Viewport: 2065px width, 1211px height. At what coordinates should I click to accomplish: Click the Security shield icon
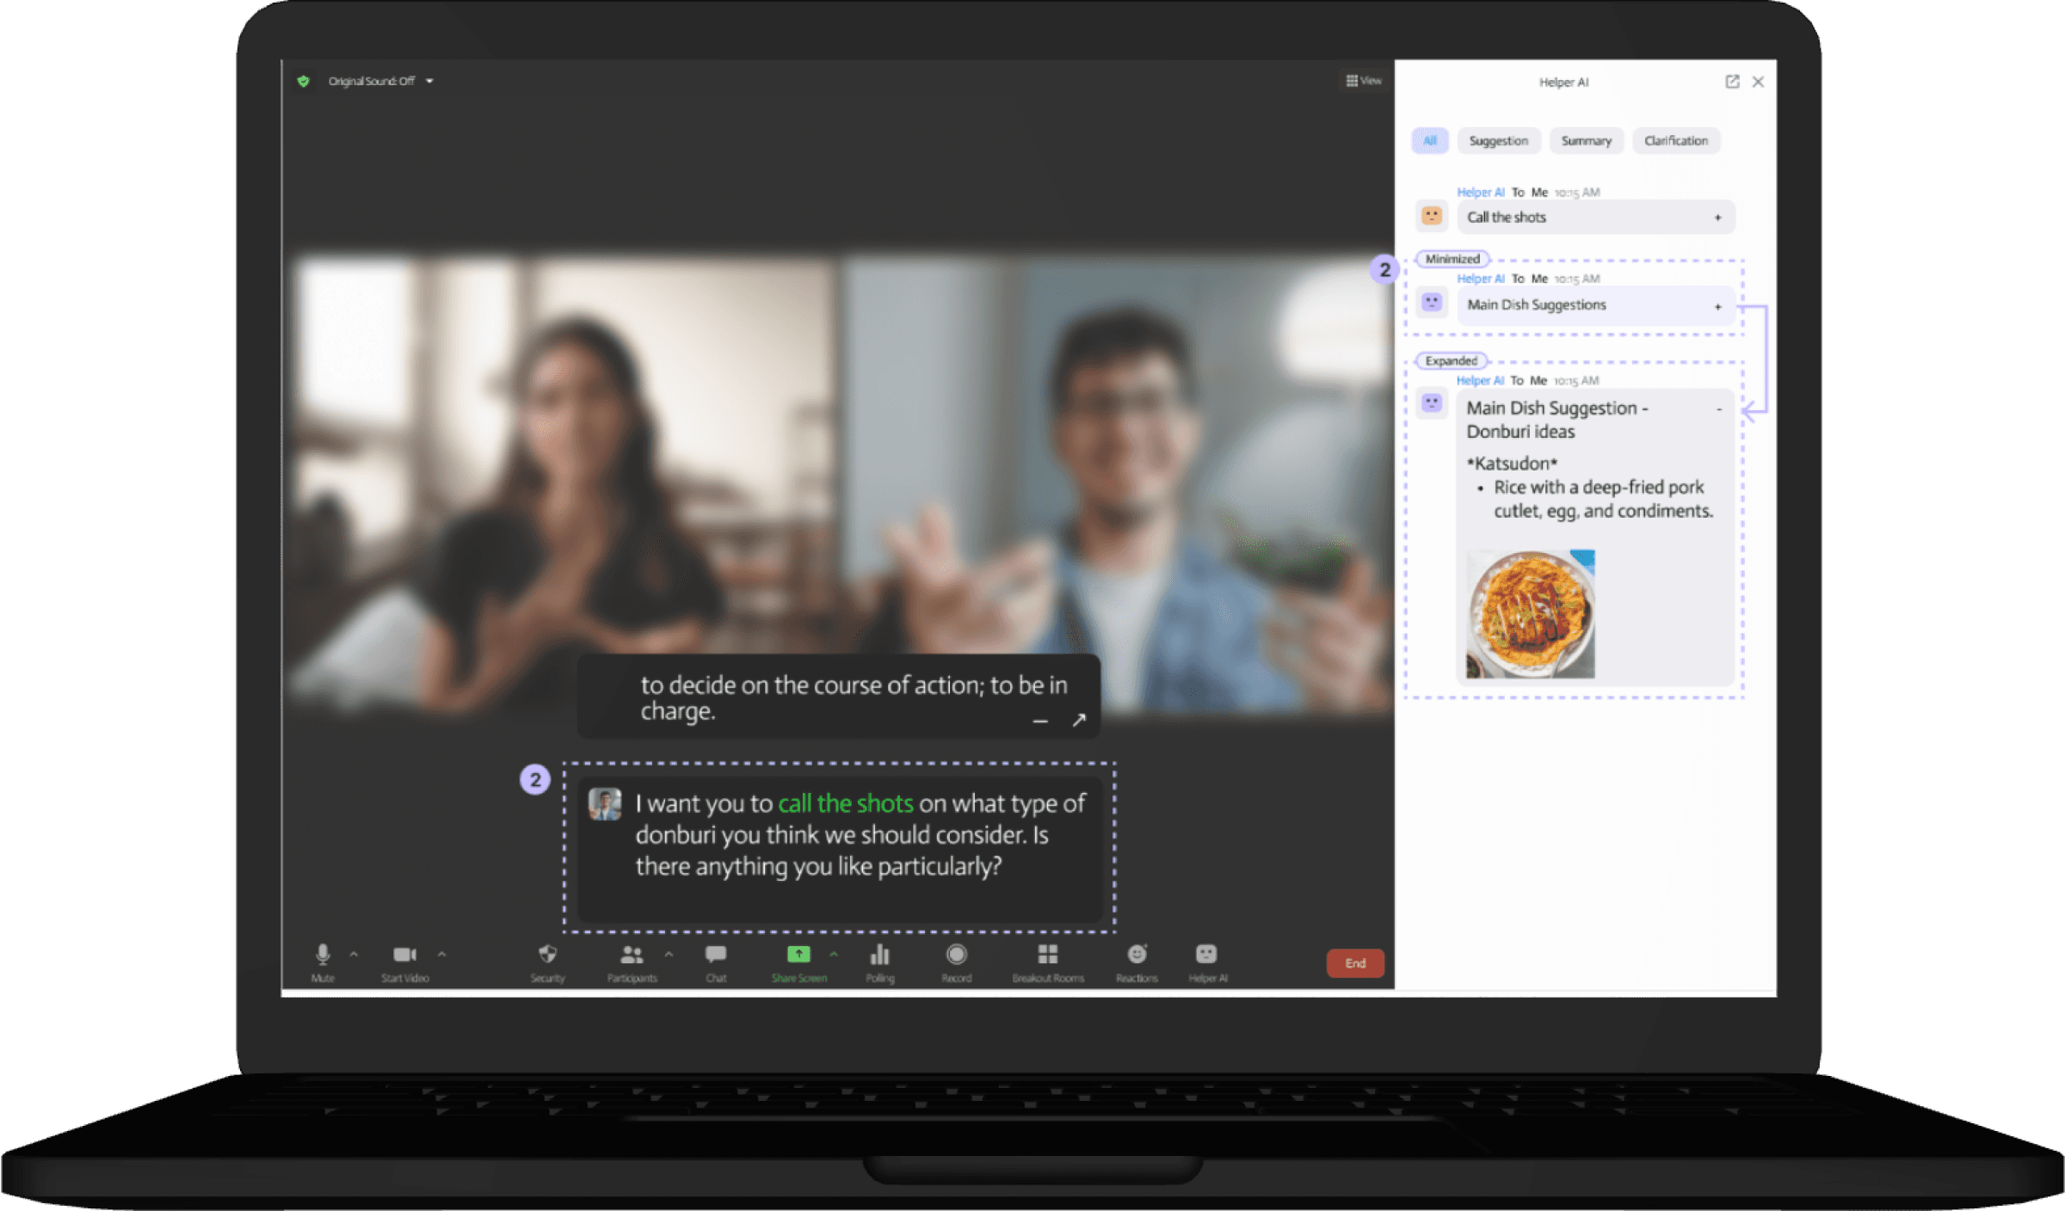click(x=547, y=954)
